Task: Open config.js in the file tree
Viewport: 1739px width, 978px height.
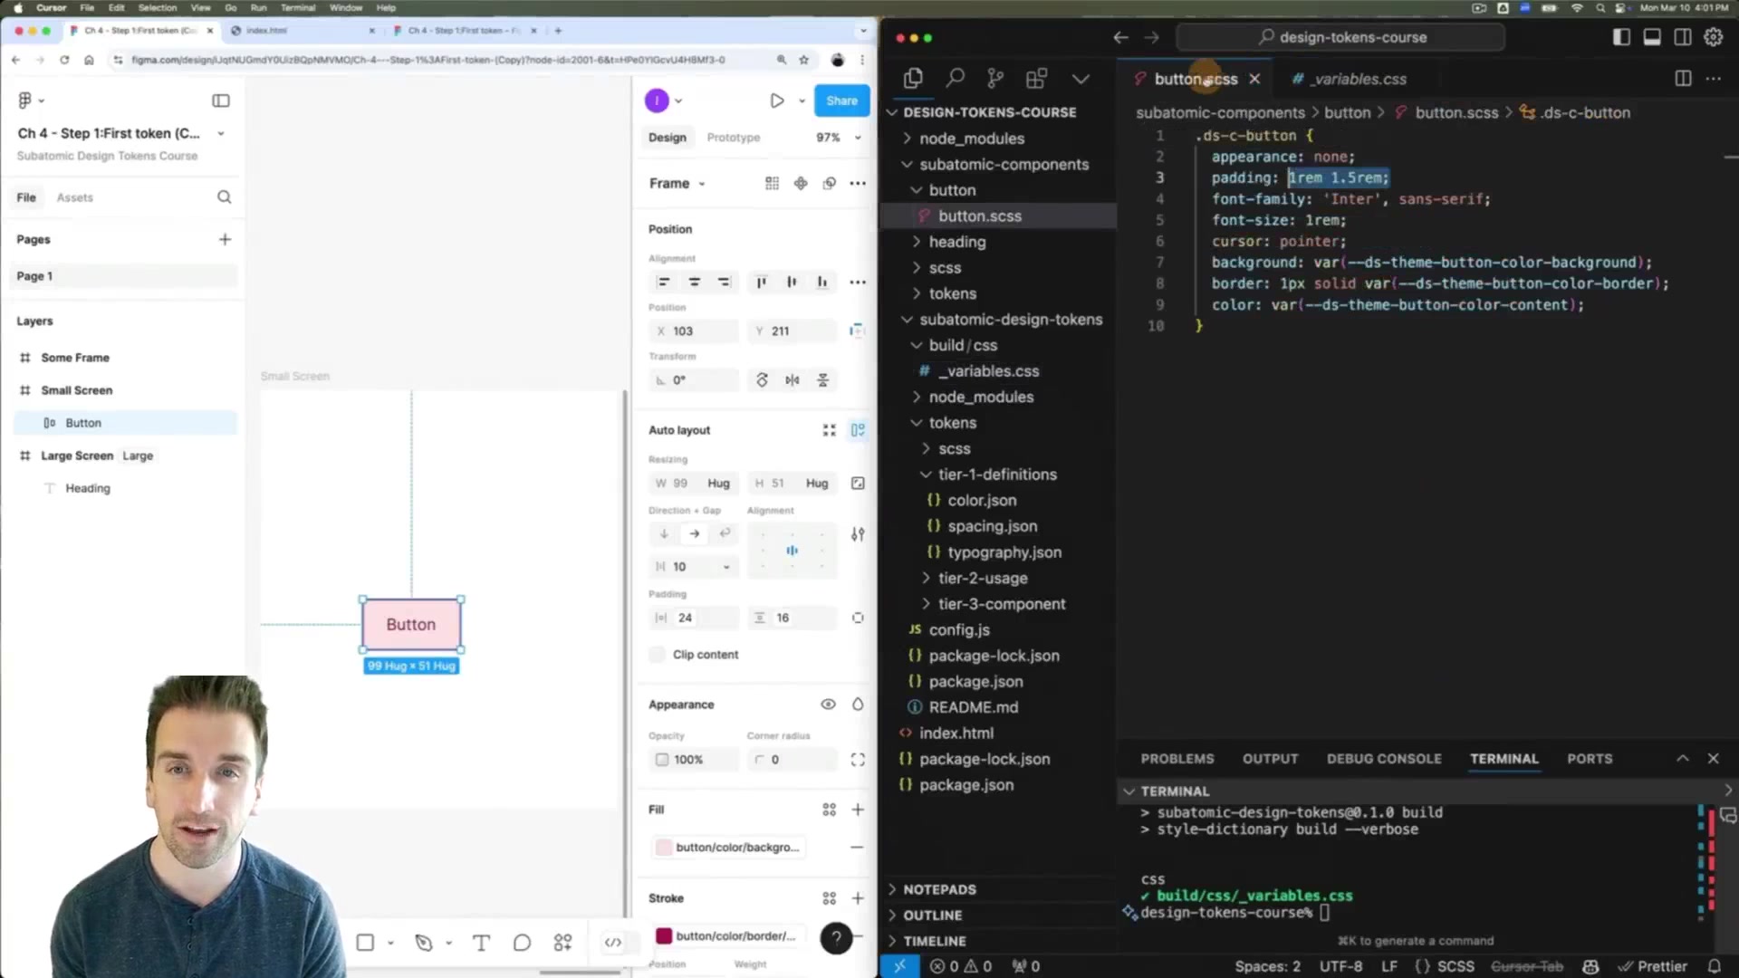Action: pyautogui.click(x=959, y=630)
